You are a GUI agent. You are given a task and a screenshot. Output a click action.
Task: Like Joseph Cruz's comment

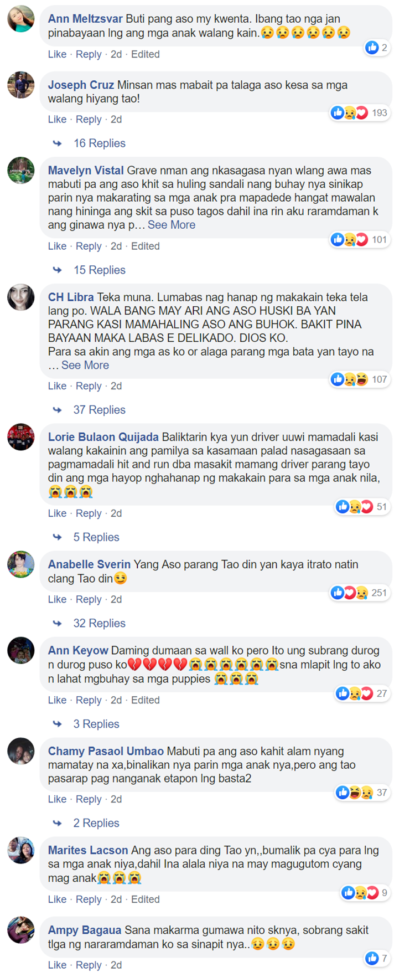(57, 120)
